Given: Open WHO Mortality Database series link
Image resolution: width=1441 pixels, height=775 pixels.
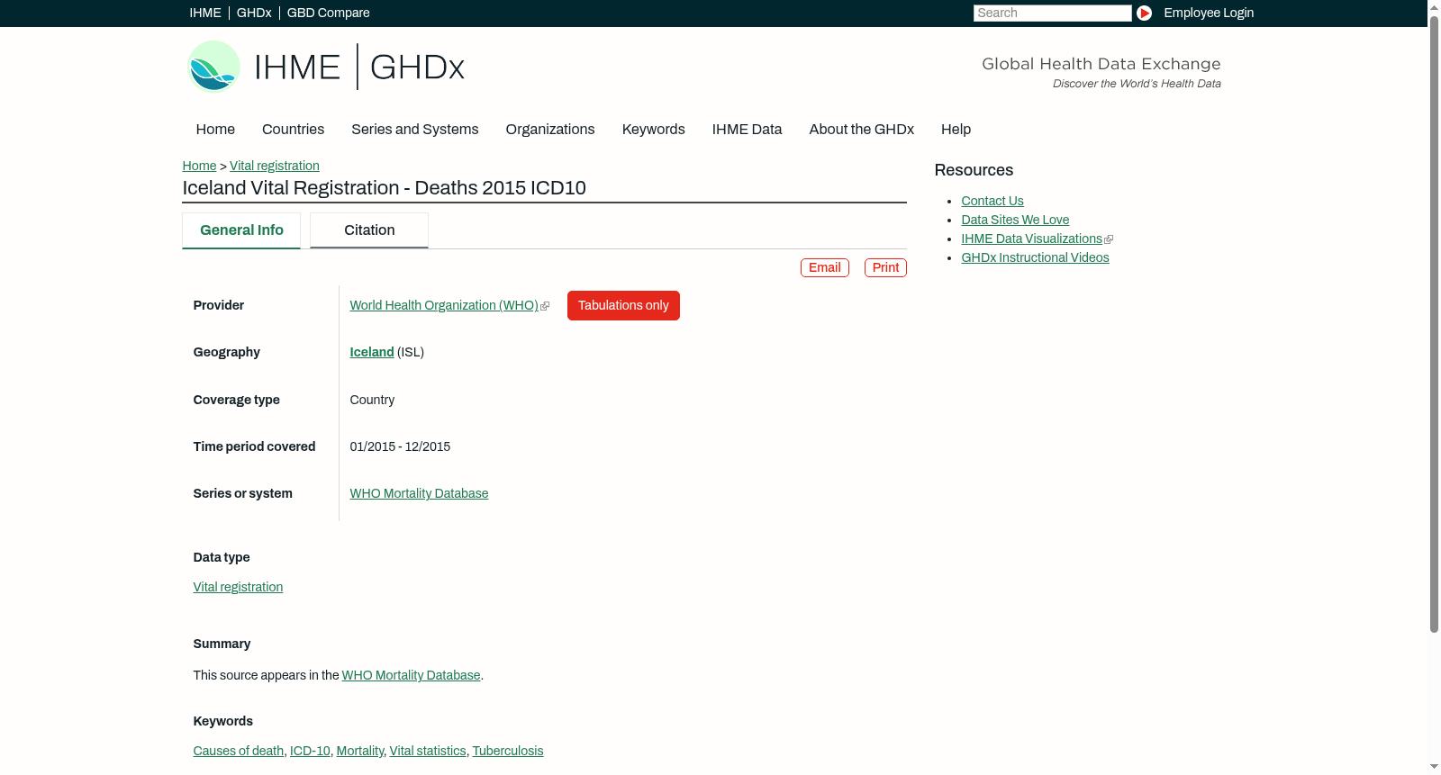Looking at the screenshot, I should [x=420, y=493].
